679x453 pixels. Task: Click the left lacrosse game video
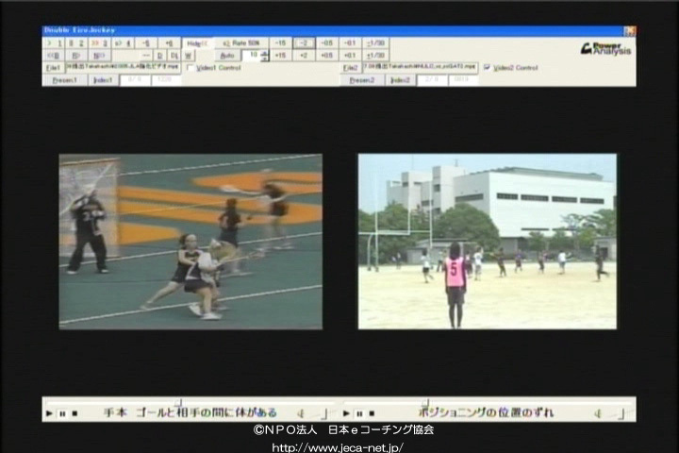[x=190, y=242]
